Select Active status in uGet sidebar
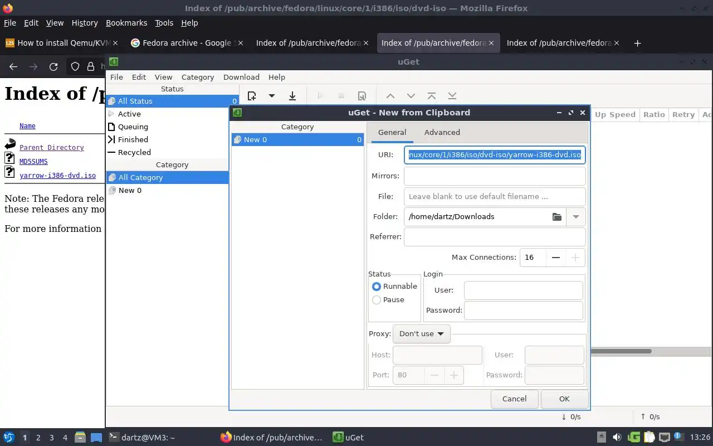The image size is (713, 446). coord(172,114)
